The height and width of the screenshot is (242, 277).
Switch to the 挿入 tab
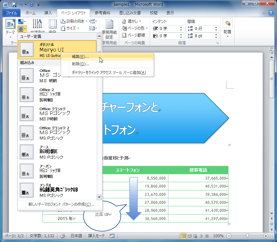click(x=48, y=13)
